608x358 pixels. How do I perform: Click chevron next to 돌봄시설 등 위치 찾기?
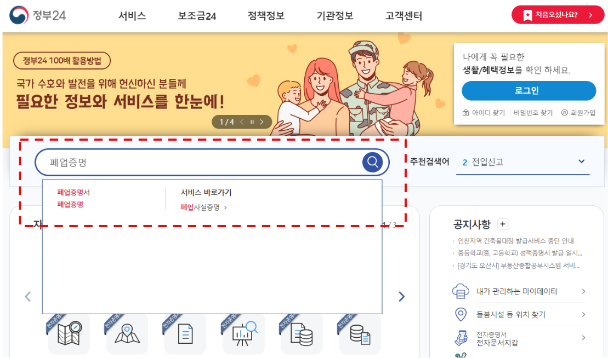click(583, 314)
